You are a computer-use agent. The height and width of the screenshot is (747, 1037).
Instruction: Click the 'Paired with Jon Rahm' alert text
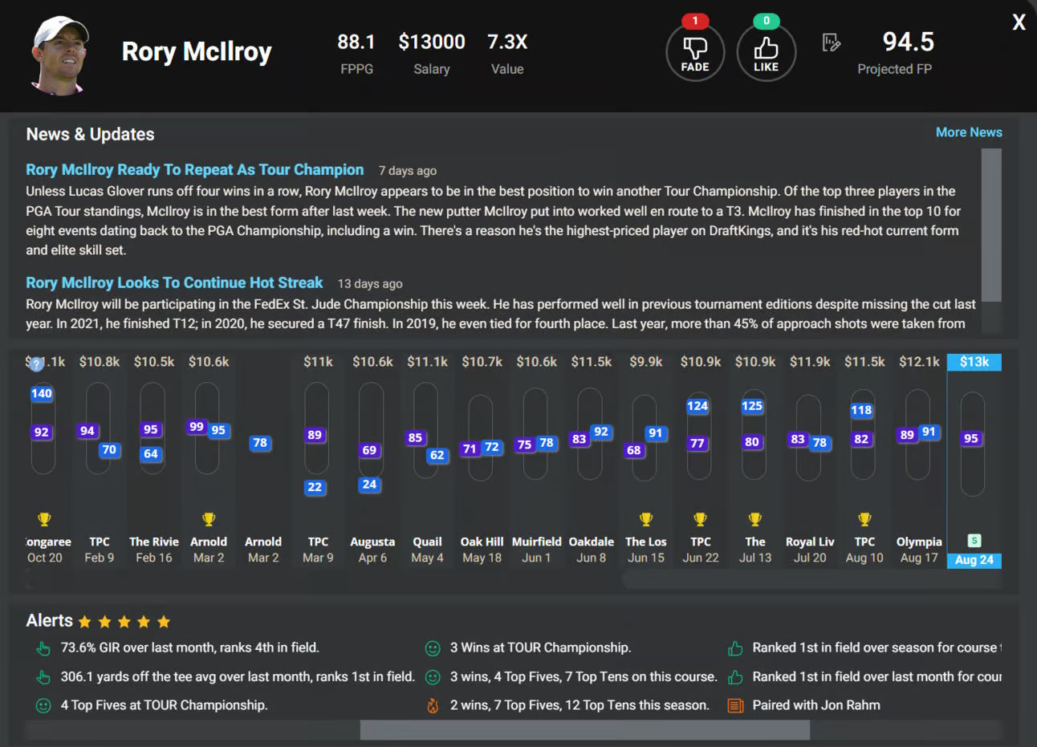pyautogui.click(x=816, y=705)
